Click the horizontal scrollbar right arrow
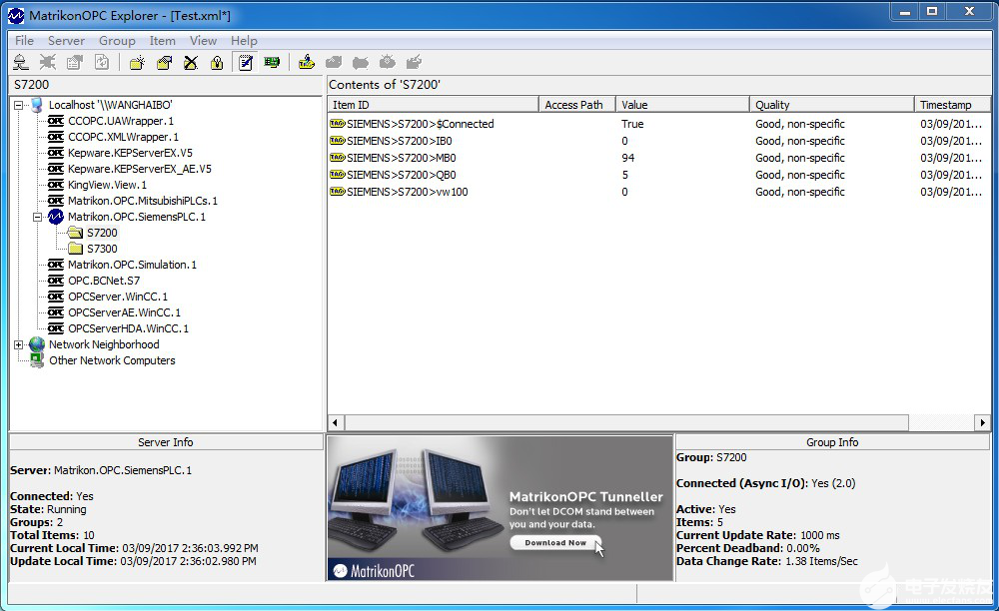 tap(983, 423)
